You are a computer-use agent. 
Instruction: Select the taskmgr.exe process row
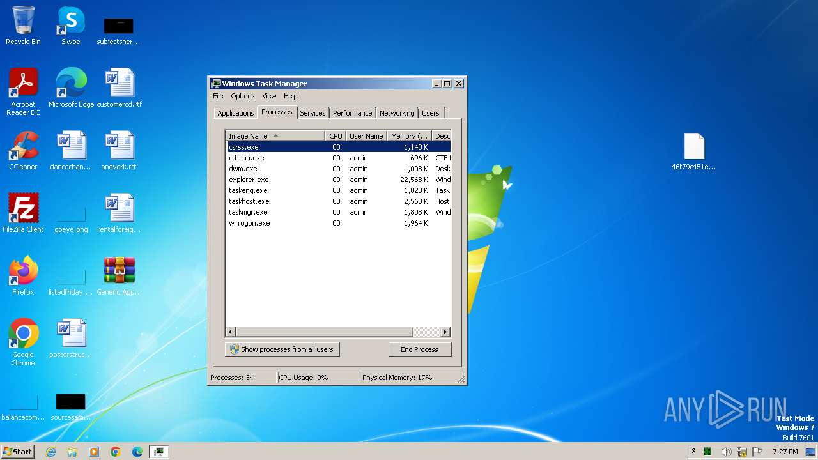pos(338,212)
